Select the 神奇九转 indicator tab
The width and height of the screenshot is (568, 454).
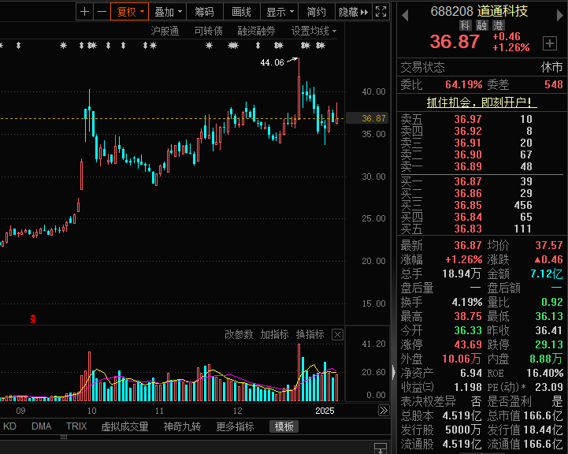click(183, 426)
